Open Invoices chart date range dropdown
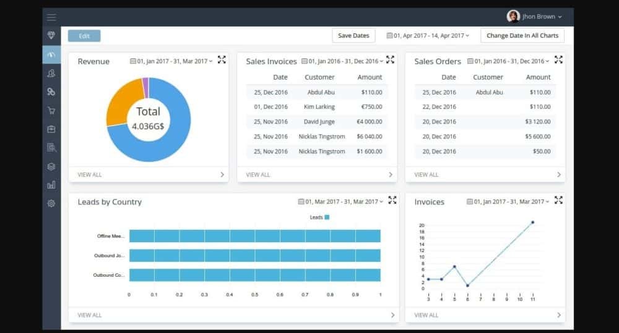 [508, 201]
